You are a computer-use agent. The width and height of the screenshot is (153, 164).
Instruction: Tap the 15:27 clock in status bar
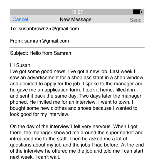coord(77,12)
